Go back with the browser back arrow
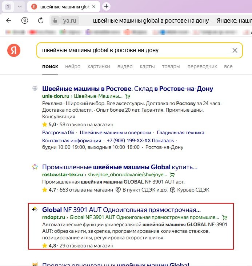The height and width of the screenshot is (266, 252). tap(9, 20)
